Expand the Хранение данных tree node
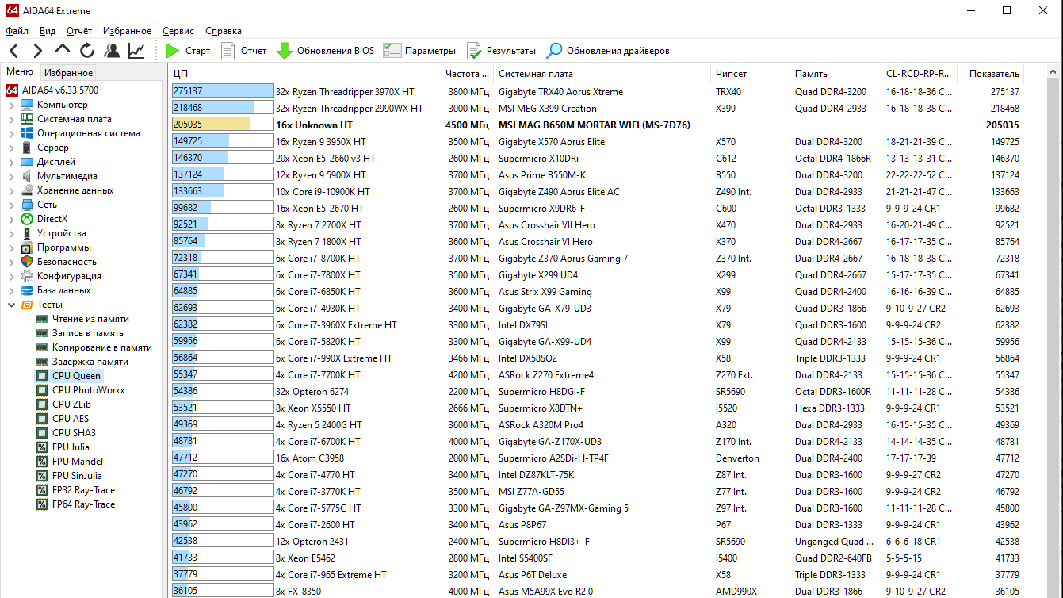 coord(11,190)
